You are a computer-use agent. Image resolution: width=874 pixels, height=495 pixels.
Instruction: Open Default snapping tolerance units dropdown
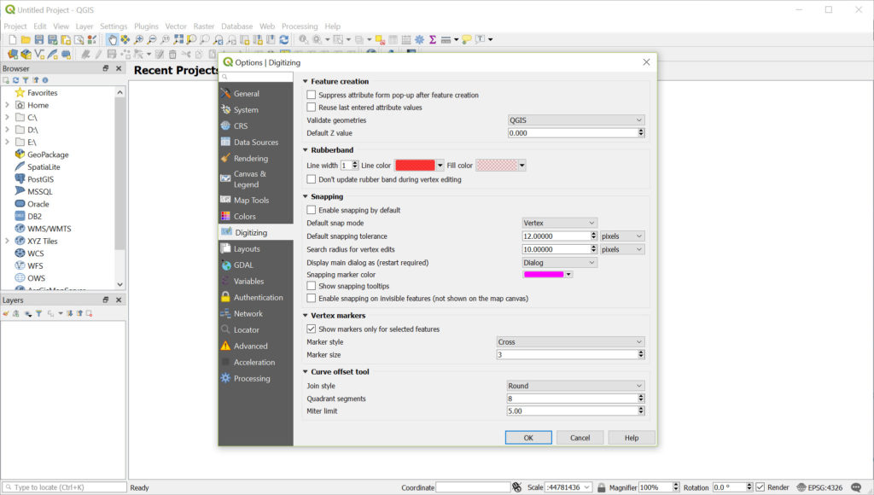[622, 236]
